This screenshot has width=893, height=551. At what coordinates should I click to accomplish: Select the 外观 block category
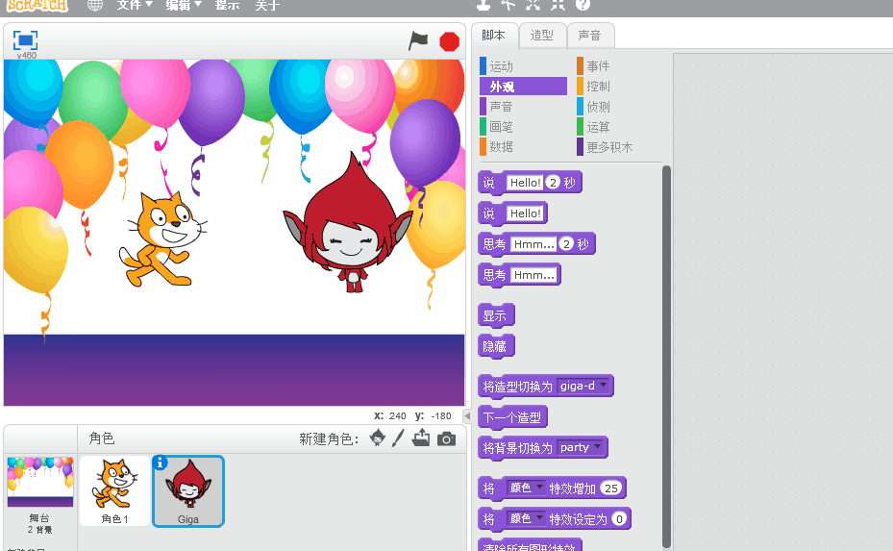click(x=523, y=86)
